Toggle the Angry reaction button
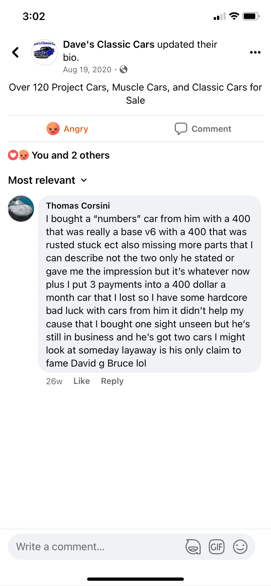This screenshot has height=586, width=271. click(67, 129)
